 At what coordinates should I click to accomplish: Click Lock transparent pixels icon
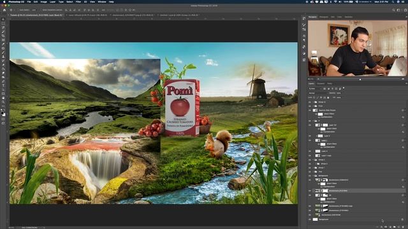click(314, 97)
